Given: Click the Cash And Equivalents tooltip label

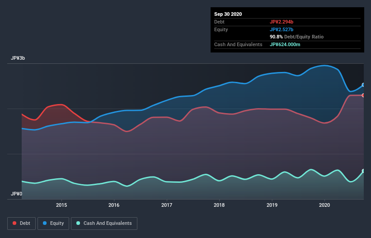Looking at the screenshot, I should [238, 44].
